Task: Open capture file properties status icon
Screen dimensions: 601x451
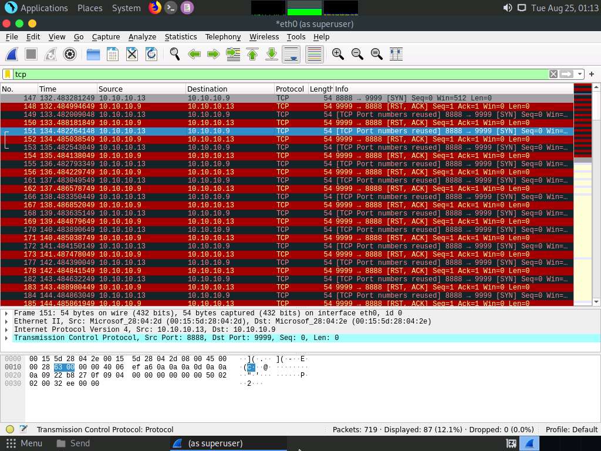Action: click(23, 429)
